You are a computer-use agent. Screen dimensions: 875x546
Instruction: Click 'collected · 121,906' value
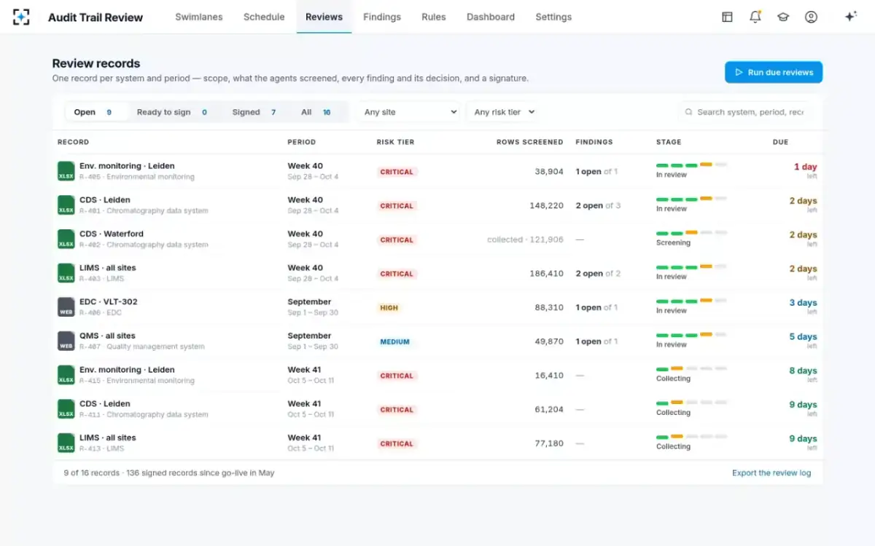pos(525,240)
